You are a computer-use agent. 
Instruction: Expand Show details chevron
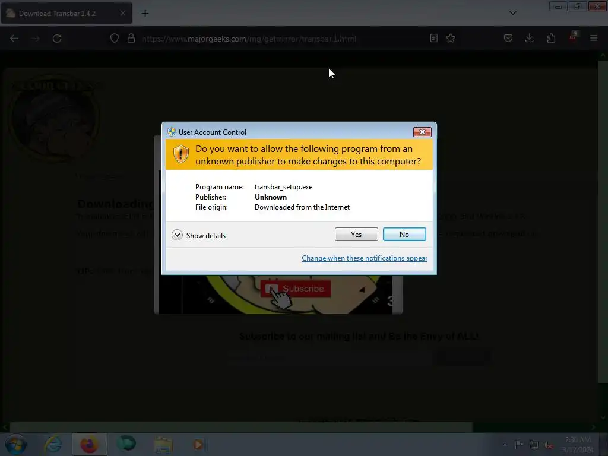point(177,235)
